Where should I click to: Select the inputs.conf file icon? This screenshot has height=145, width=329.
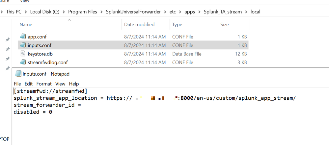click(23, 45)
